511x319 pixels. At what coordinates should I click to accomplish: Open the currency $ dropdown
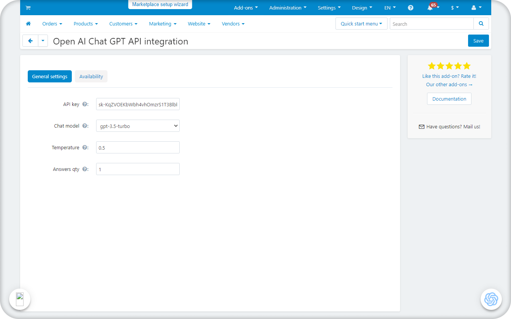point(455,8)
